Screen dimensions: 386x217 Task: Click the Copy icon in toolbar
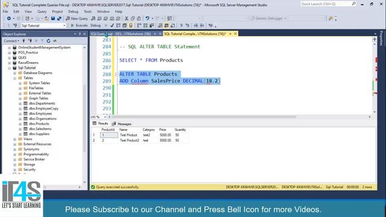tap(133, 19)
